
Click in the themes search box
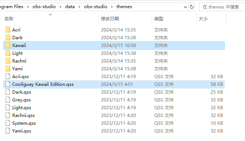pyautogui.click(x=222, y=7)
